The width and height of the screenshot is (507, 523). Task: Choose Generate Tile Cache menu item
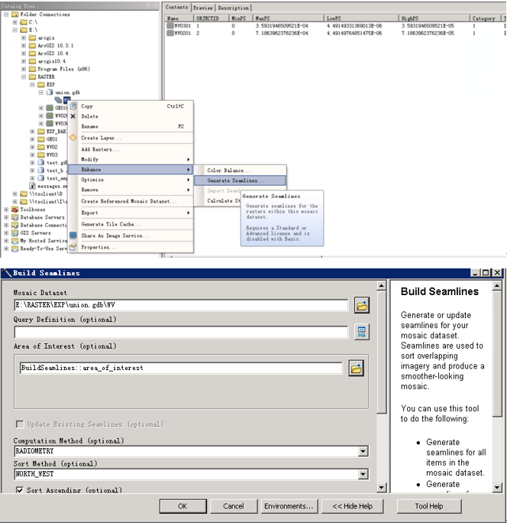point(131,224)
